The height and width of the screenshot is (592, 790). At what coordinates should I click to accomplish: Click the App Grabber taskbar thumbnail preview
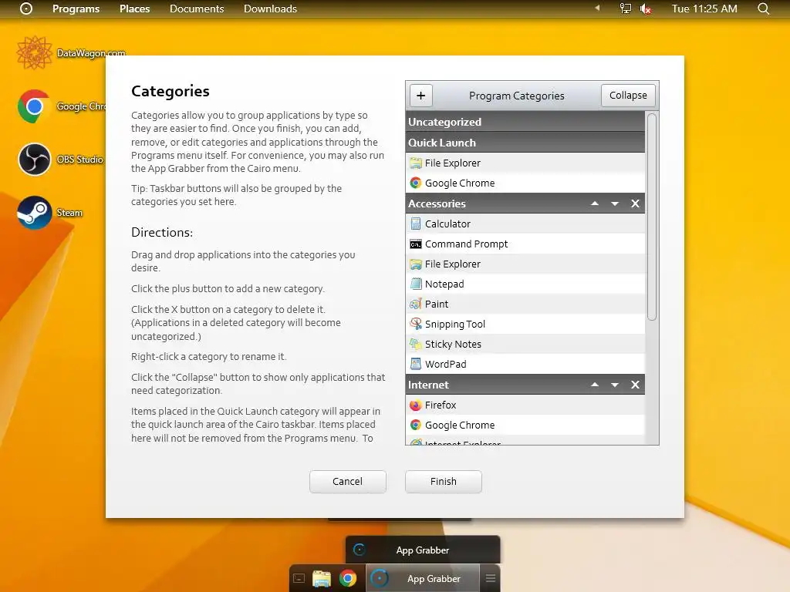(x=423, y=550)
